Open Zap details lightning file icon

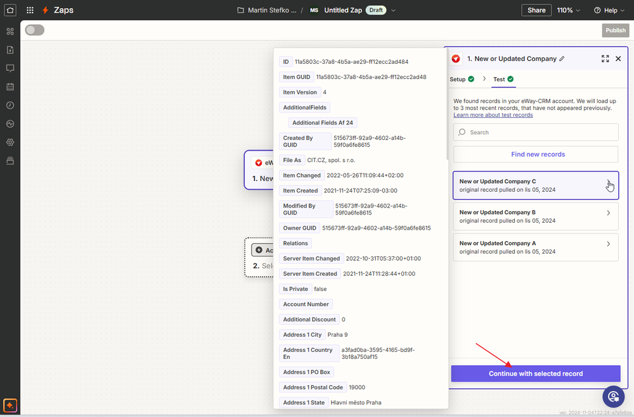click(x=10, y=49)
